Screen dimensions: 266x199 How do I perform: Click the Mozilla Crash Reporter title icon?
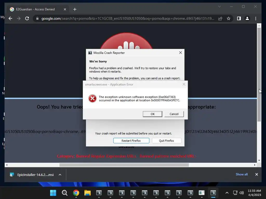coord(90,53)
